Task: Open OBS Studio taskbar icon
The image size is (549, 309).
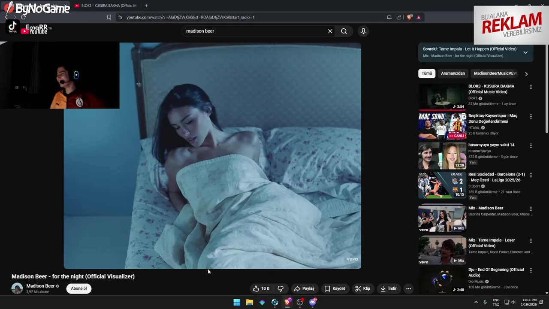Action: 300,302
